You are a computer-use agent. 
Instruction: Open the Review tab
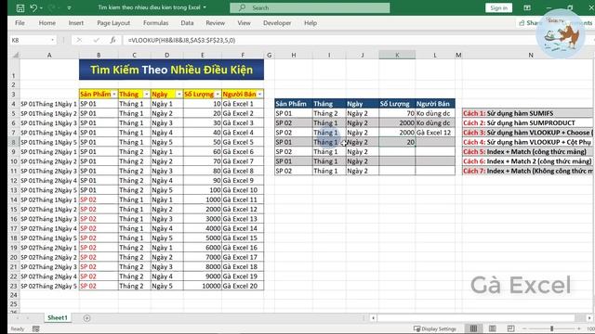point(215,23)
